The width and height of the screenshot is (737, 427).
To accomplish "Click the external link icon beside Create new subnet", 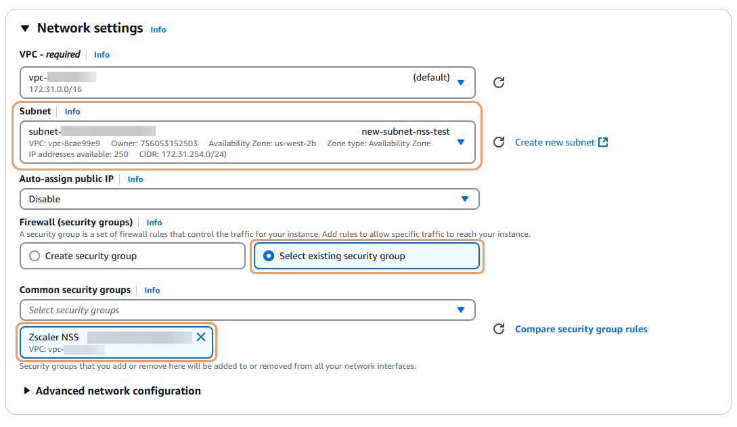I will click(x=603, y=142).
